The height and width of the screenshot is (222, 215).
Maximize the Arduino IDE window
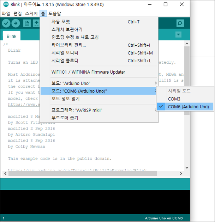tap(166, 4)
